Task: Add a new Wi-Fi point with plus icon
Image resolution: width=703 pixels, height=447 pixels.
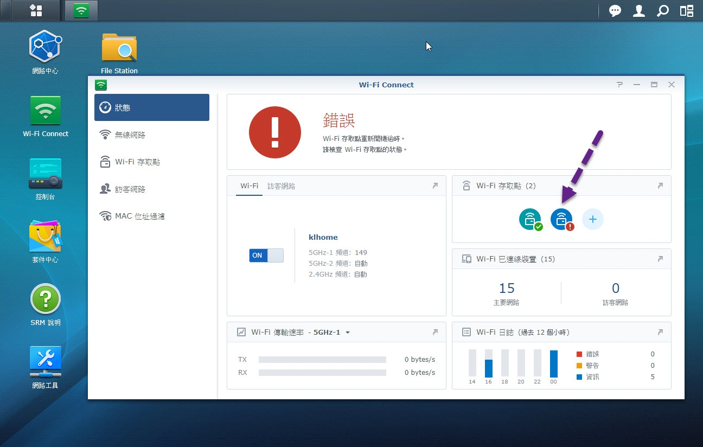Action: point(593,219)
